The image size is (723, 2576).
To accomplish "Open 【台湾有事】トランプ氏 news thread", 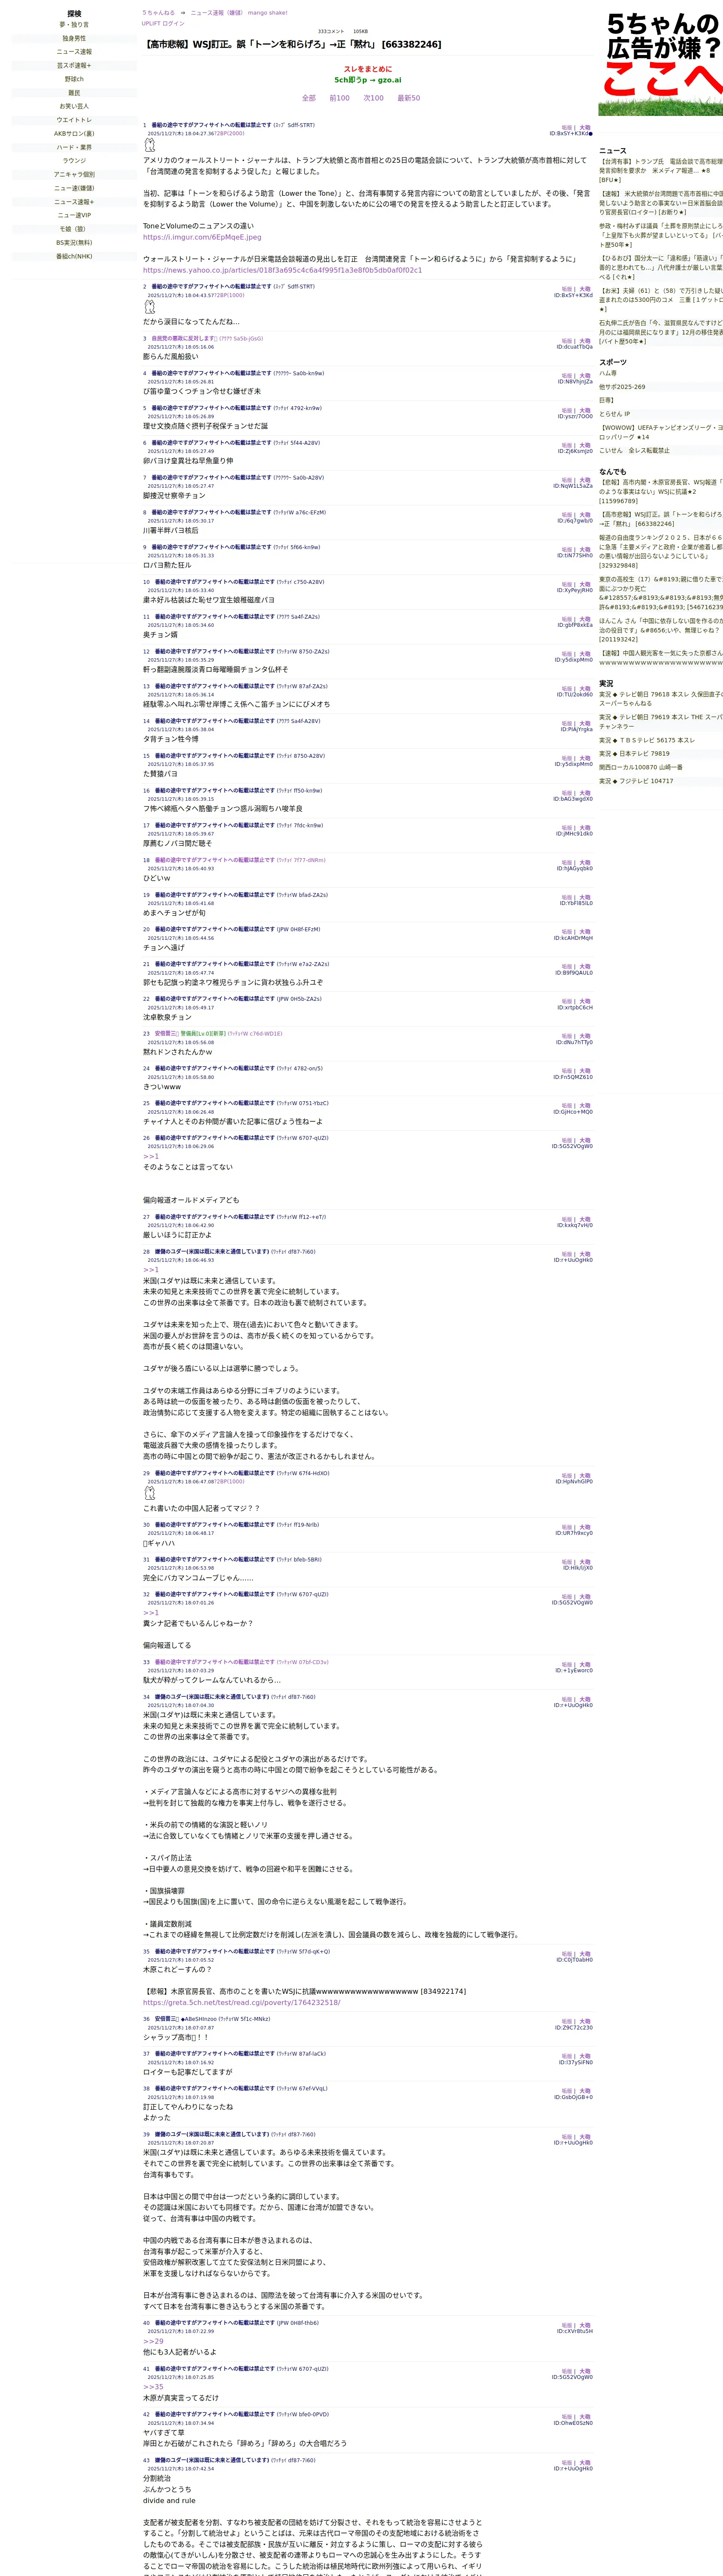I will click(661, 170).
